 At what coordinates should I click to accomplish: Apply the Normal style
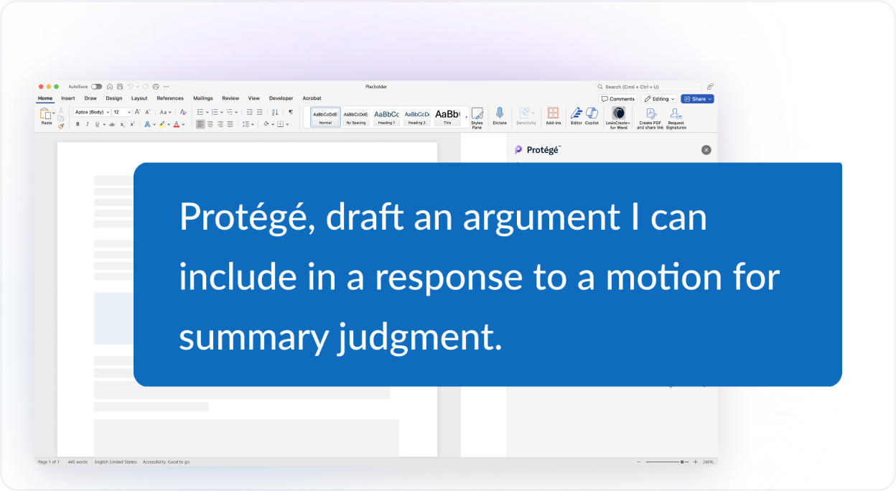point(325,116)
